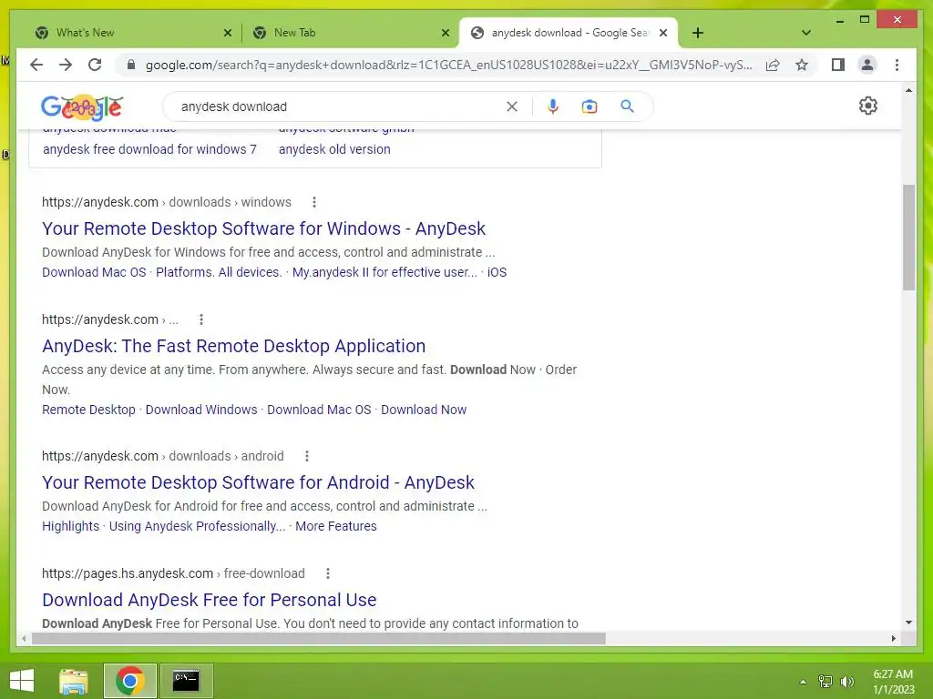This screenshot has width=933, height=699.
Task: Open My.anydesk II for effective user sitelink
Action: coord(384,272)
